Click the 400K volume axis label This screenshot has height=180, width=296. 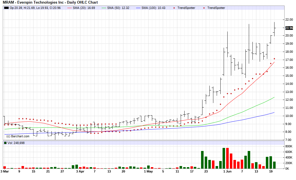click(289, 158)
